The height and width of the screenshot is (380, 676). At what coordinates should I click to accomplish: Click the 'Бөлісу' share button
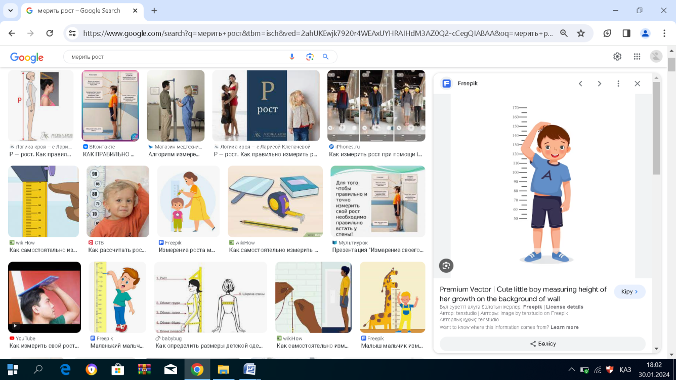(542, 344)
